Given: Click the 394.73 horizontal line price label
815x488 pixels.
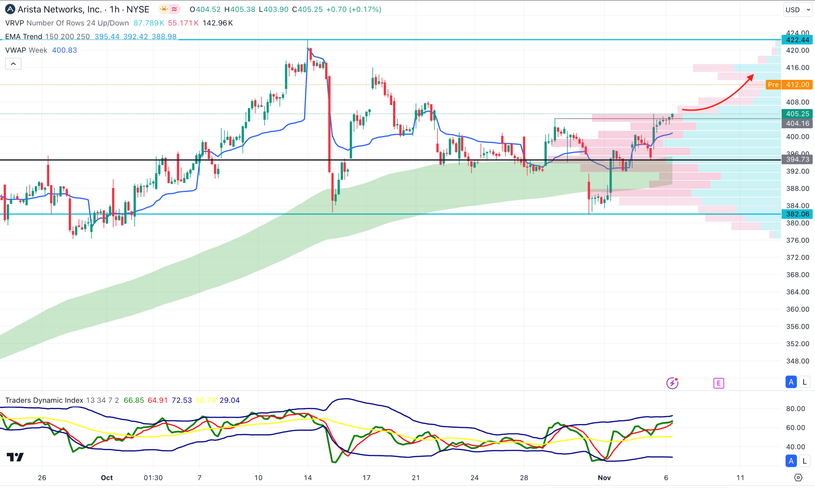Looking at the screenshot, I should point(797,159).
